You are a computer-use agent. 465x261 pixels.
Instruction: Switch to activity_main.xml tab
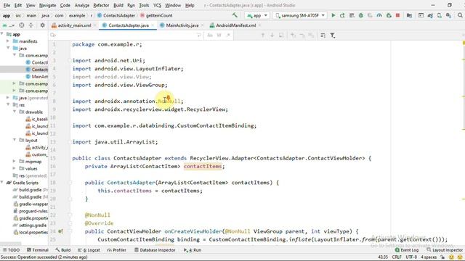(x=74, y=25)
